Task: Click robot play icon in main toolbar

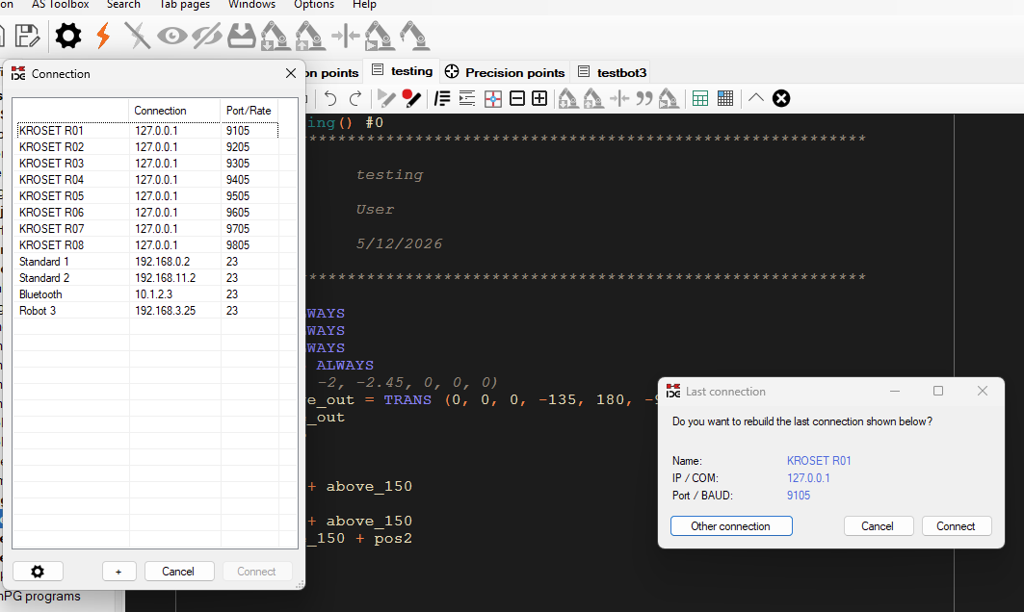Action: pyautogui.click(x=380, y=36)
